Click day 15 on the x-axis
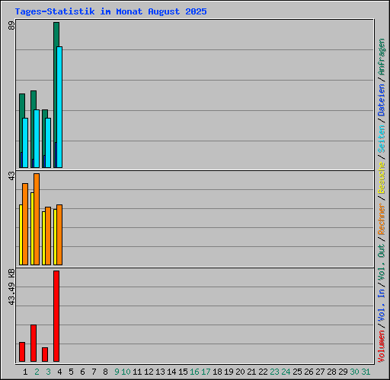The image size is (390, 380). (183, 372)
